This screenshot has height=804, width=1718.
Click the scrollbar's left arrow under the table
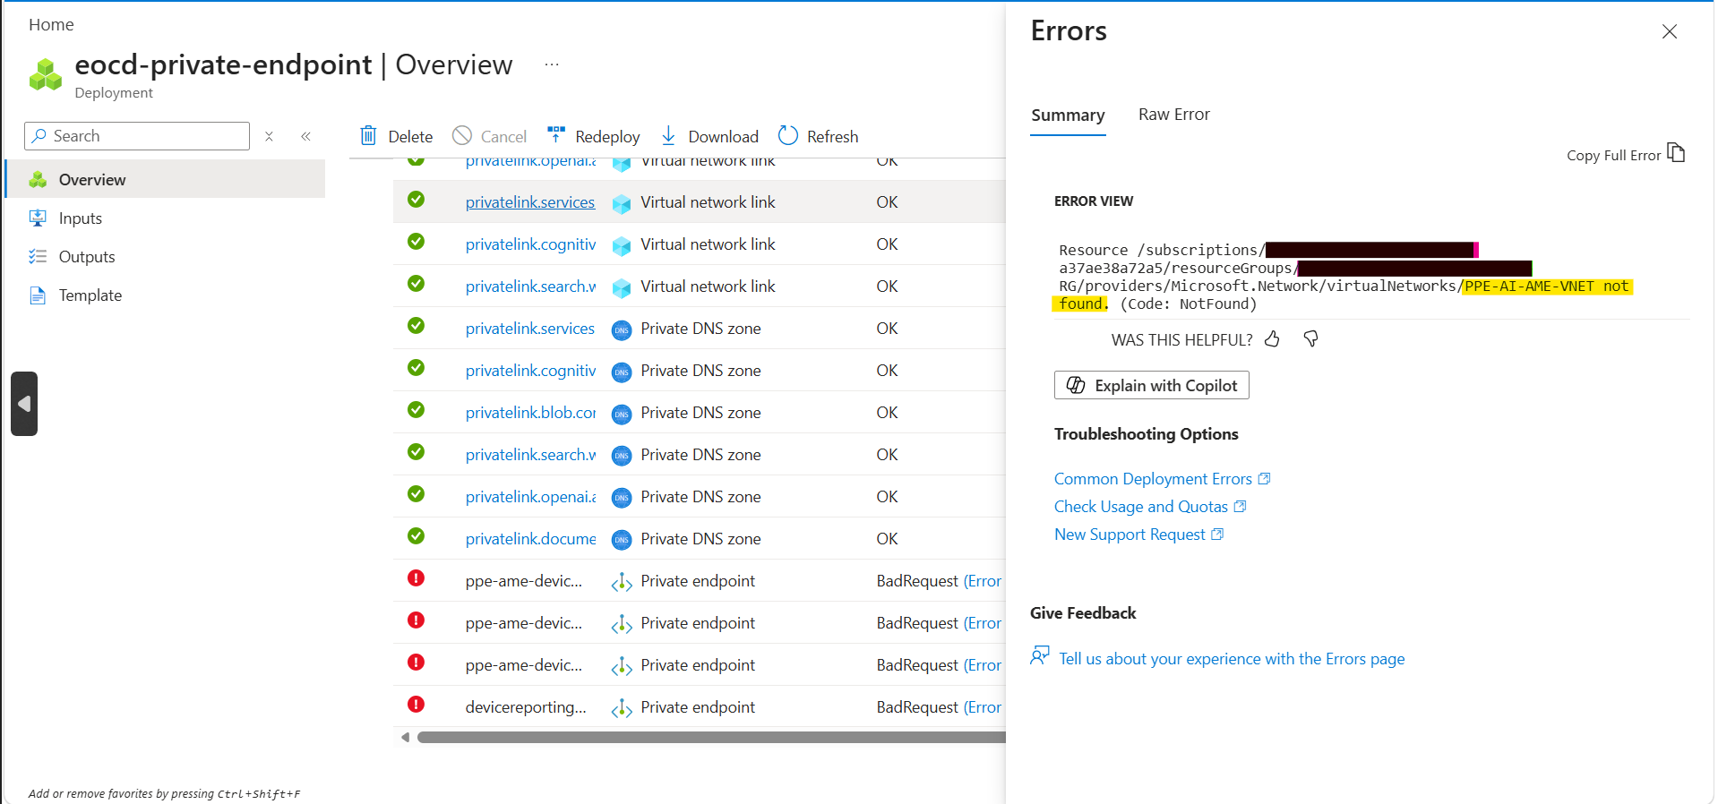coord(405,738)
